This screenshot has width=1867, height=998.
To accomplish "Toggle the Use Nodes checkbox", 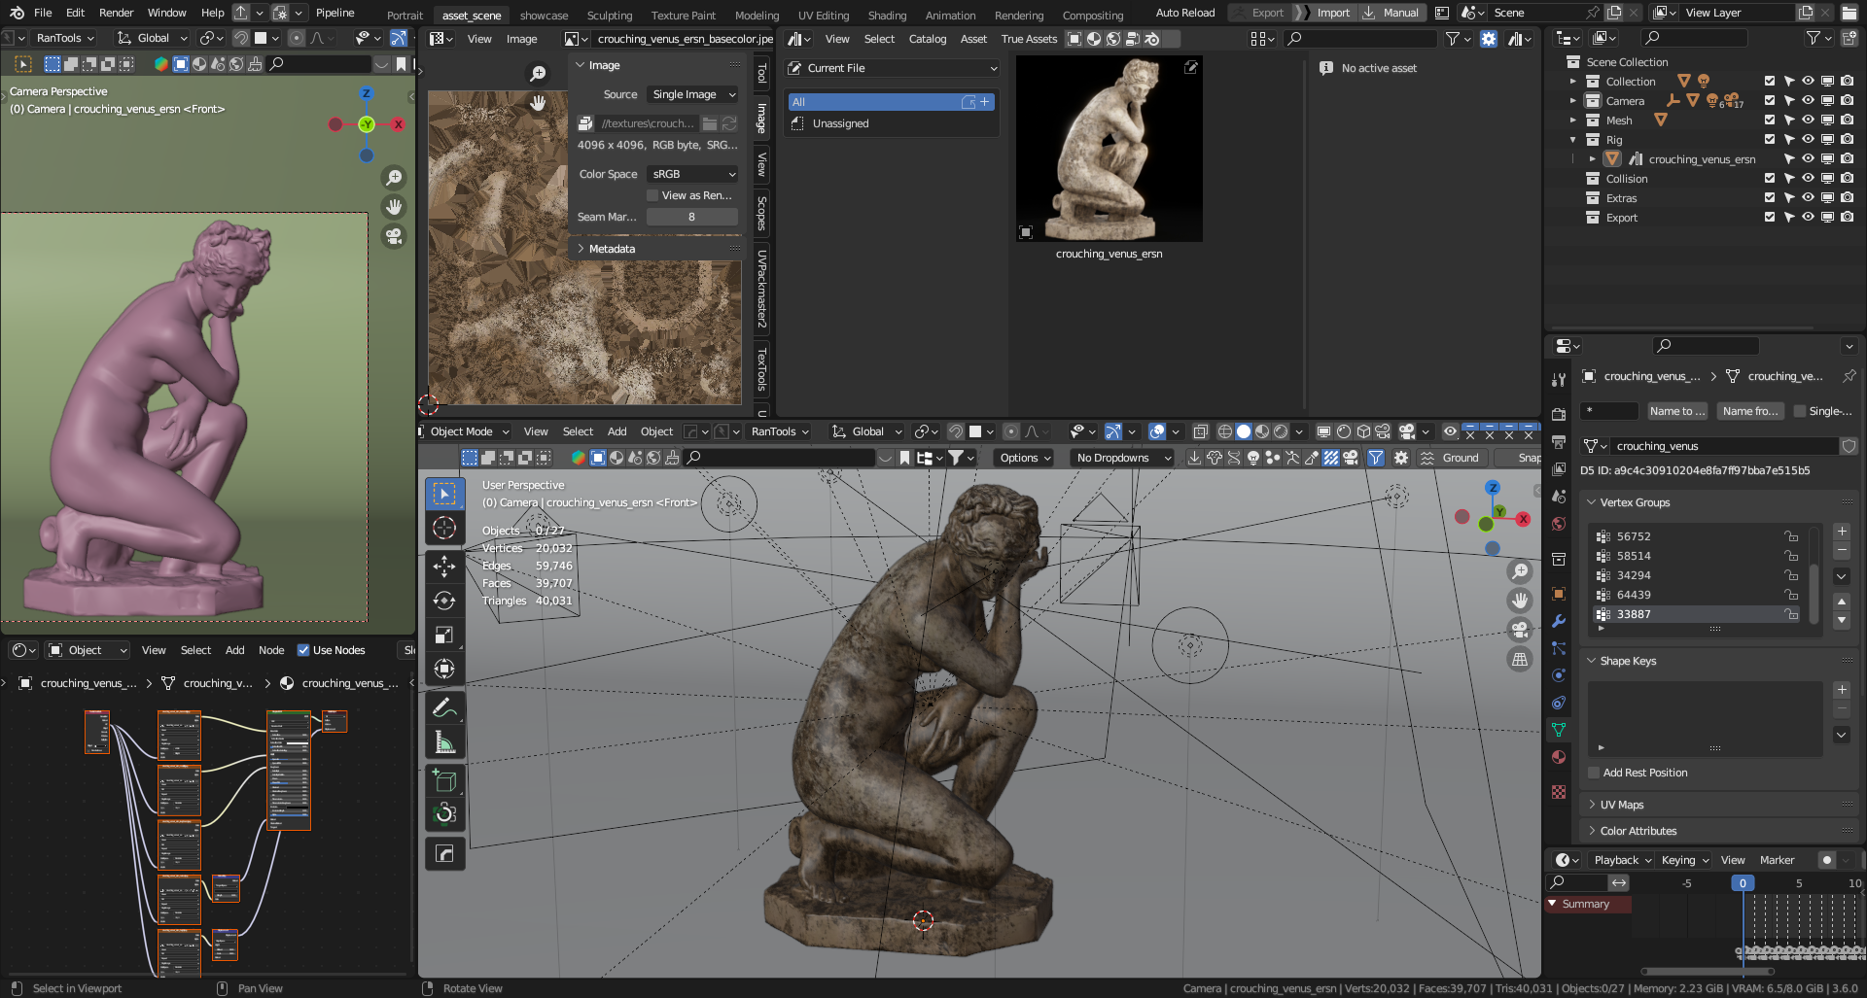I will click(x=303, y=650).
